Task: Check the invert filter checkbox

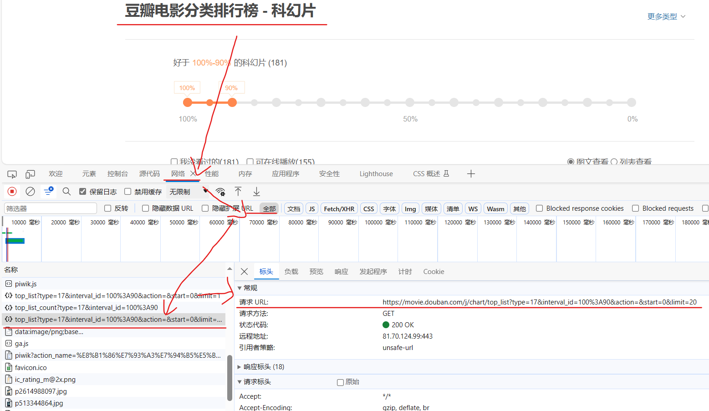Action: (108, 208)
